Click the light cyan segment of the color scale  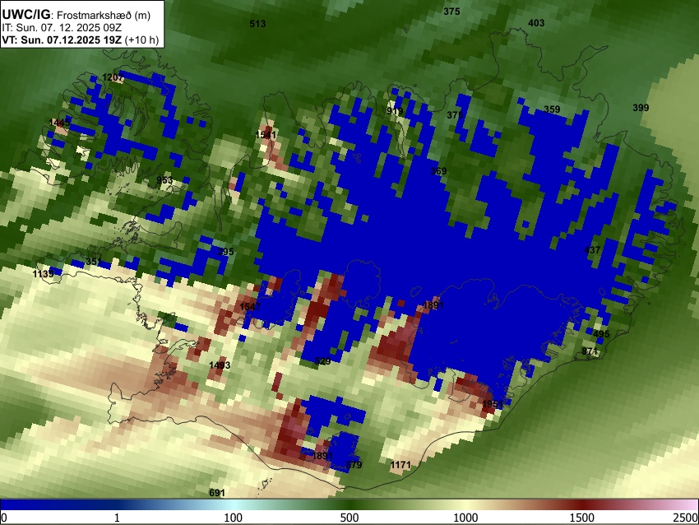pyautogui.click(x=233, y=504)
